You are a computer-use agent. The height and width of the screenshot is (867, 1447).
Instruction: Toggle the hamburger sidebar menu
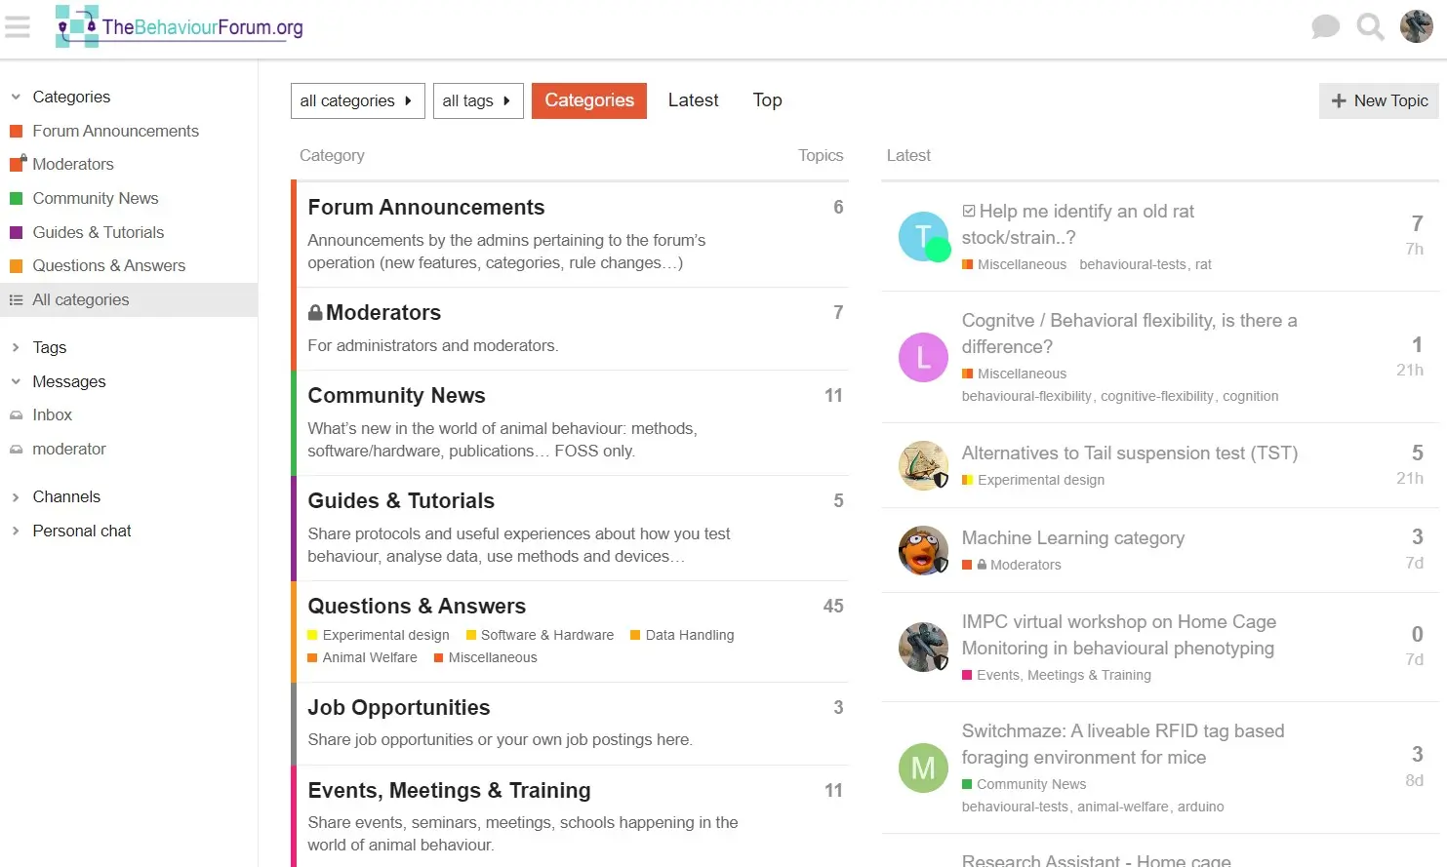pyautogui.click(x=18, y=27)
